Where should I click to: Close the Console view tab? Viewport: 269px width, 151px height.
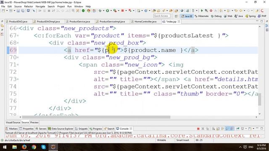pos(131,129)
